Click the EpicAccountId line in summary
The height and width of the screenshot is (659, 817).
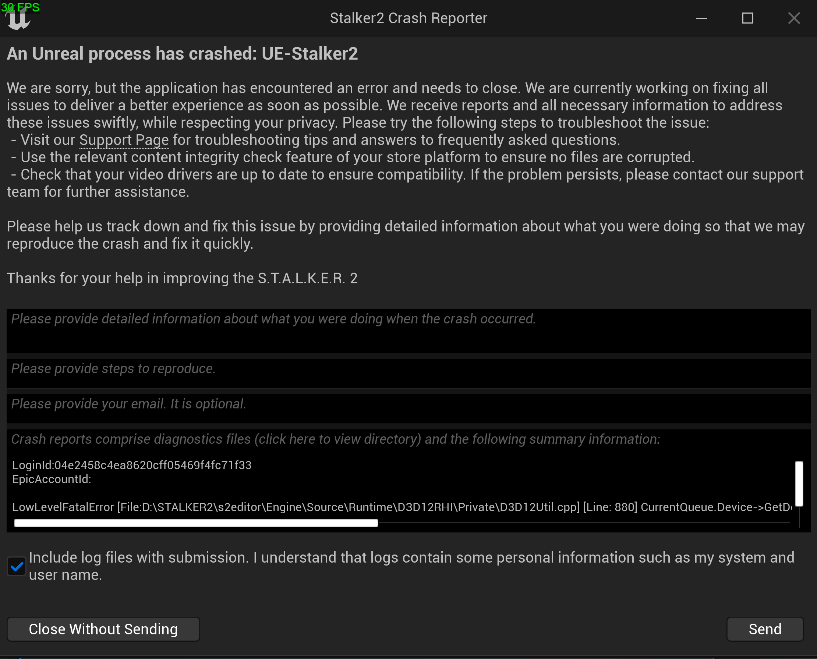pyautogui.click(x=52, y=479)
